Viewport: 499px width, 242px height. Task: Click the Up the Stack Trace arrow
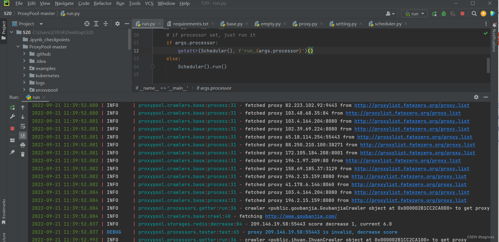[x=23, y=107]
